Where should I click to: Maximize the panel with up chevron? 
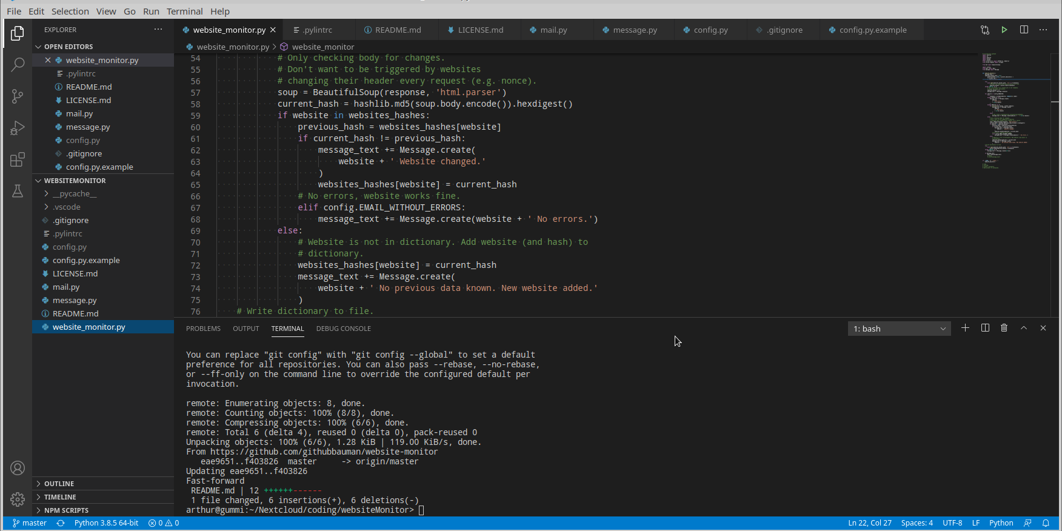pyautogui.click(x=1024, y=328)
